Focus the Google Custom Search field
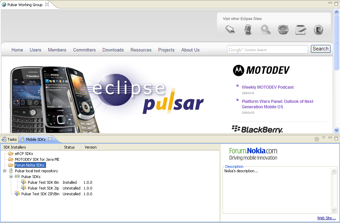340x223 pixels. 268,49
